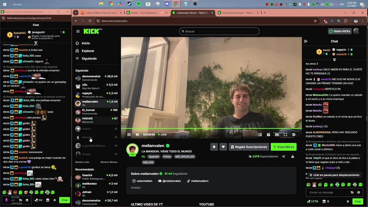The width and height of the screenshot is (368, 207).
Task: Open the valenmelian Instagram link
Action: [142, 181]
